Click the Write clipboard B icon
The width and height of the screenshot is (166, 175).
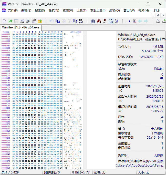coord(75,21)
